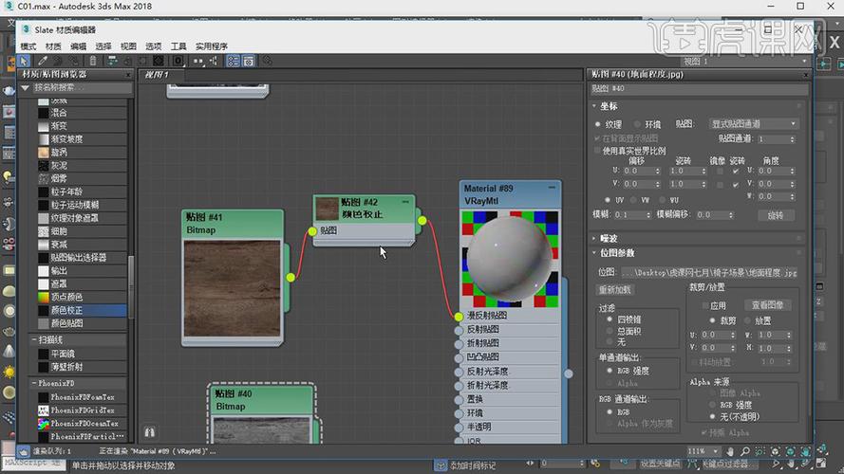The width and height of the screenshot is (844, 474).
Task: Enable 使用真实世界比例 checkbox
Action: click(x=597, y=151)
